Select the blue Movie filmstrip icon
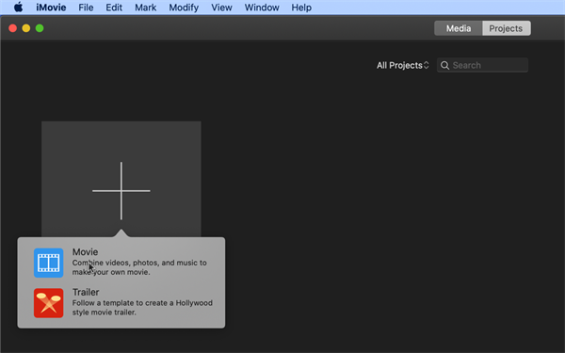 pyautogui.click(x=48, y=263)
